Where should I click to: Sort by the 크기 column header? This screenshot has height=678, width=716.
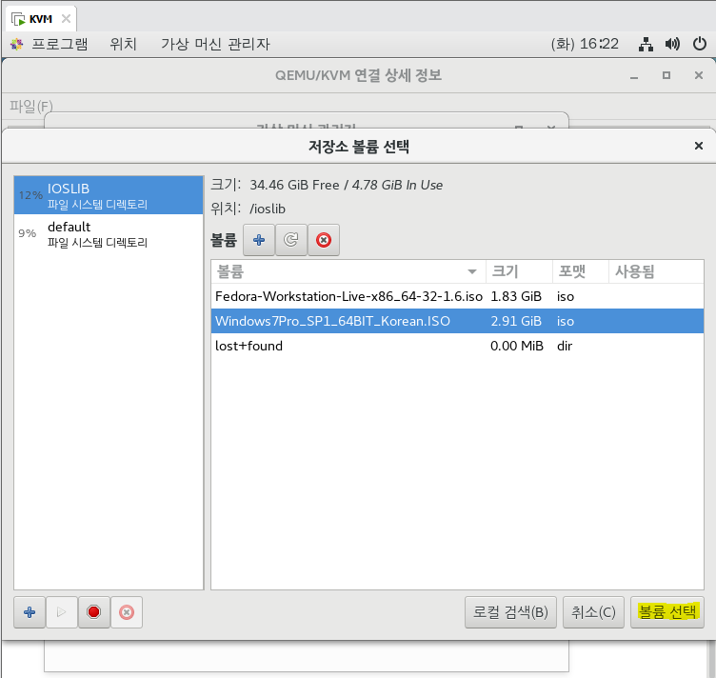519,271
